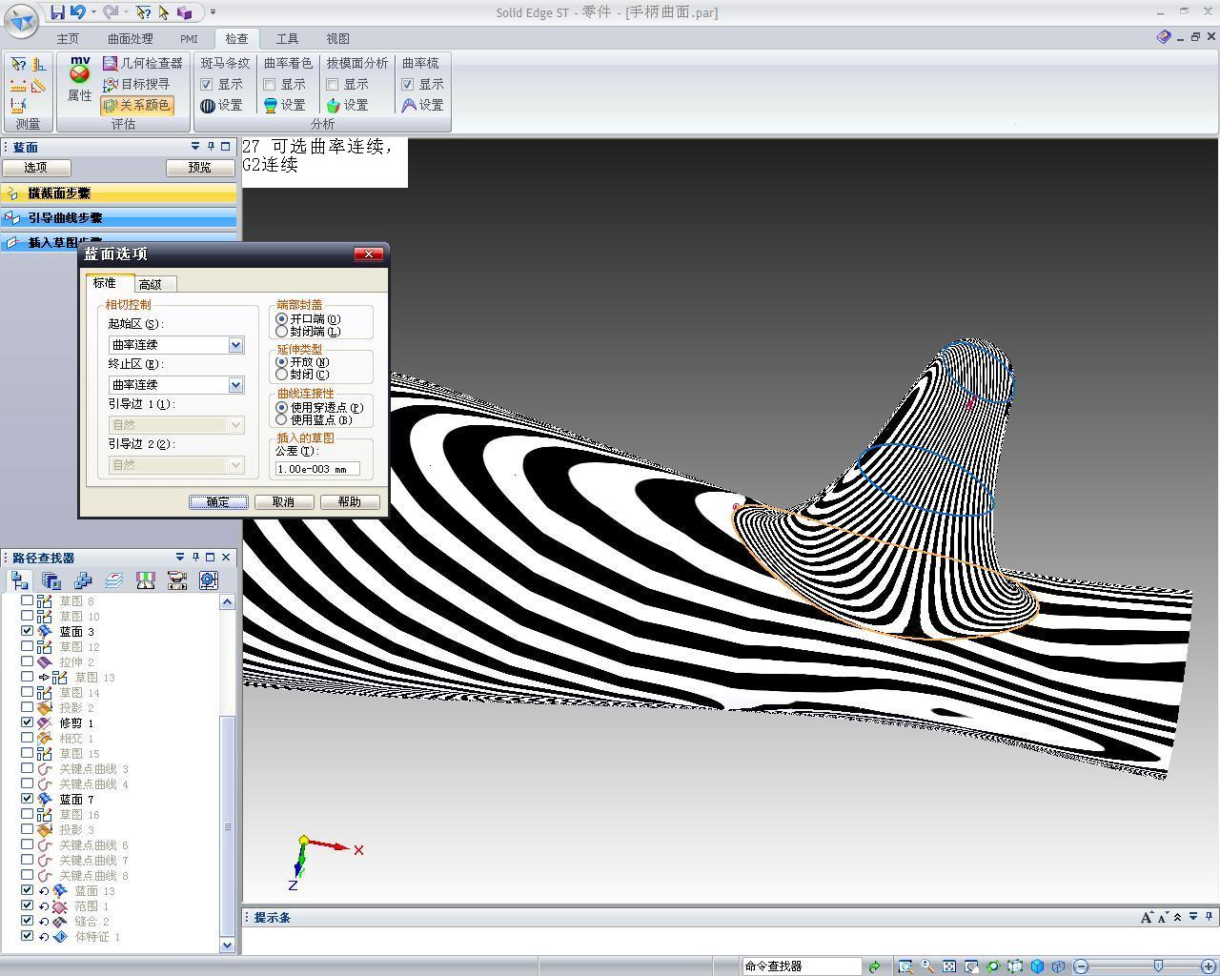Screen dimensions: 1220x976
Task: Open 曲率梳 curvature comb settings
Action: point(422,105)
